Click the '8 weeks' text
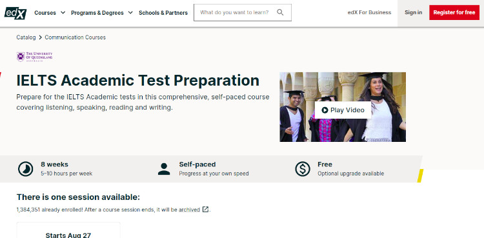This screenshot has width=484, height=238. coord(54,164)
